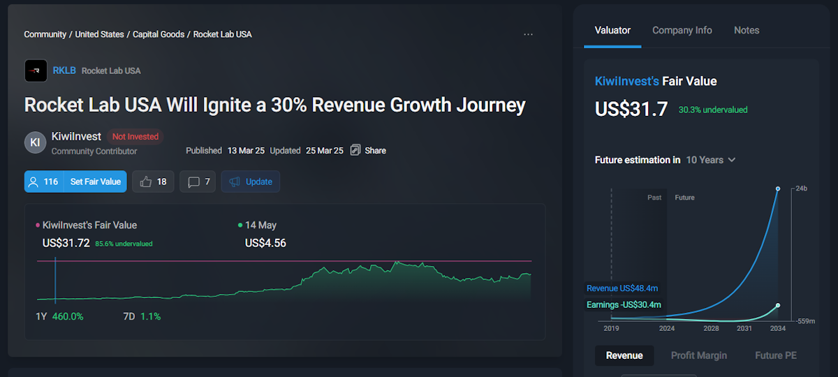Click the Set Fair Value button
838x377 pixels.
click(96, 182)
